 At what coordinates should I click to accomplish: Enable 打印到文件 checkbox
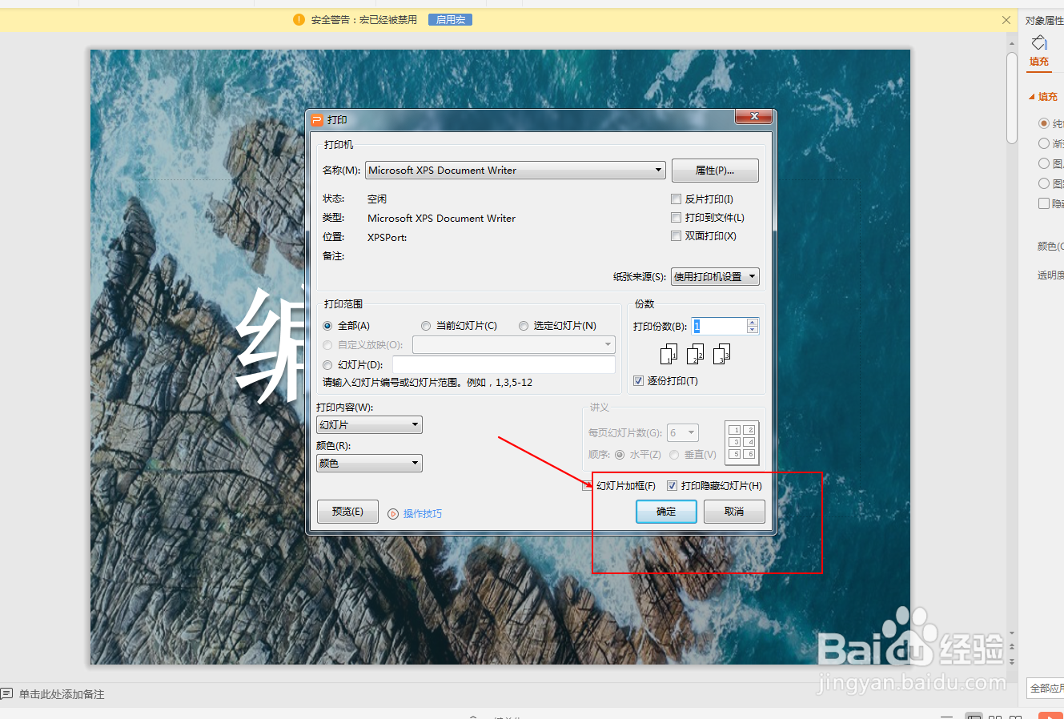676,217
